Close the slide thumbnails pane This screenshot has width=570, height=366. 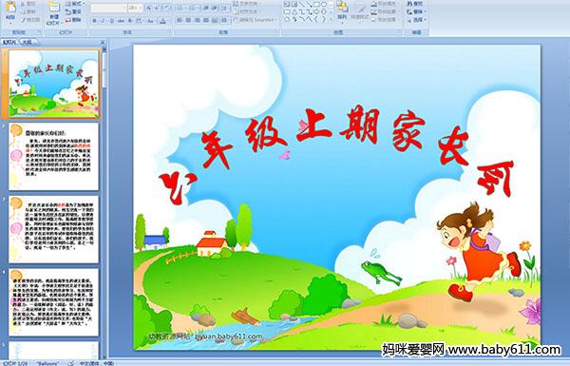coord(103,42)
